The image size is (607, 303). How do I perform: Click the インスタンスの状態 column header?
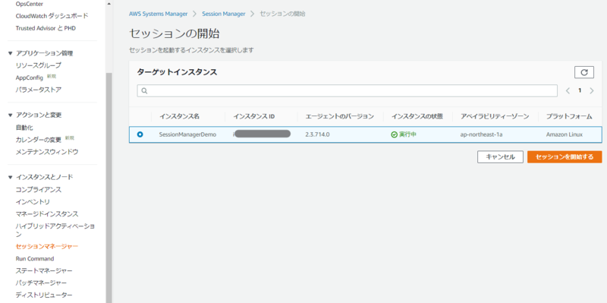417,116
